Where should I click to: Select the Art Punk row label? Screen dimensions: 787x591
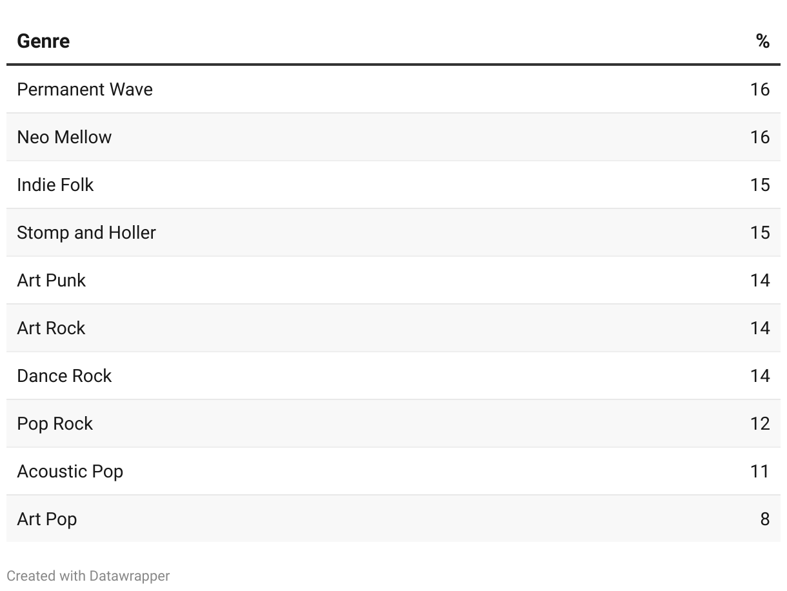[51, 280]
